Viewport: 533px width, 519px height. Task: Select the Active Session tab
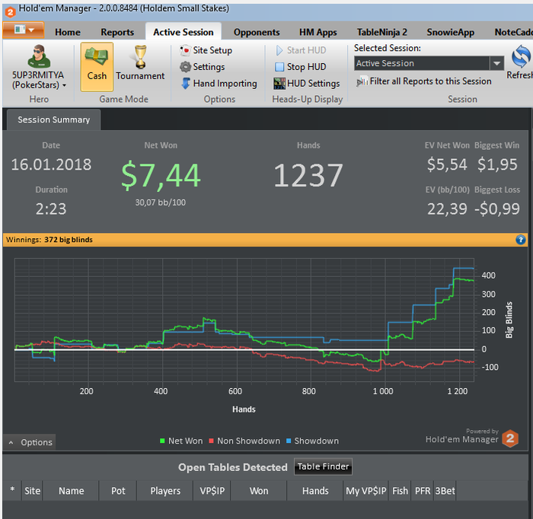[x=184, y=32]
